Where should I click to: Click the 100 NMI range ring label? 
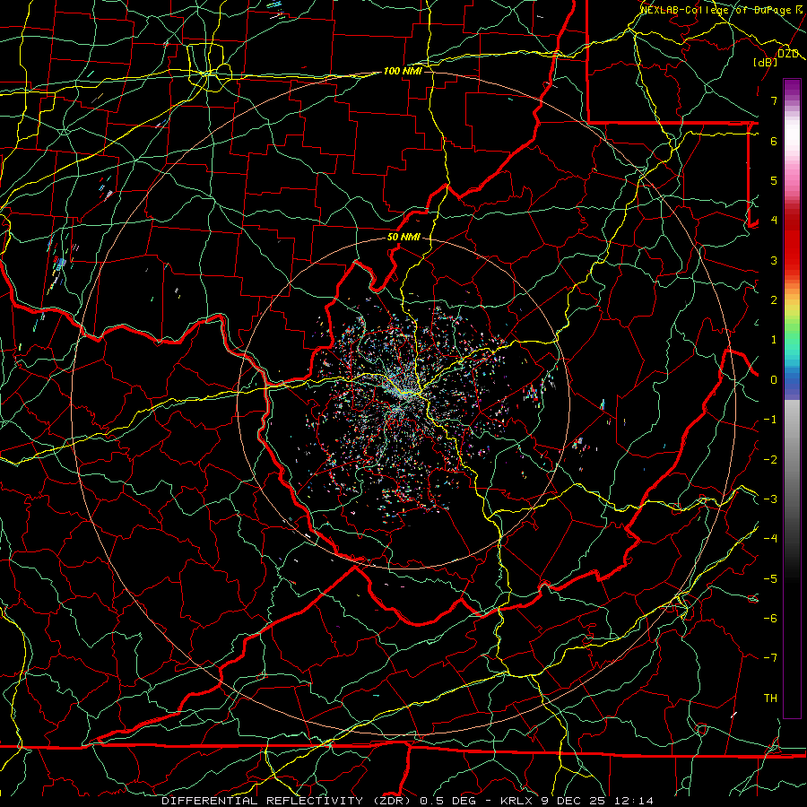coord(403,71)
